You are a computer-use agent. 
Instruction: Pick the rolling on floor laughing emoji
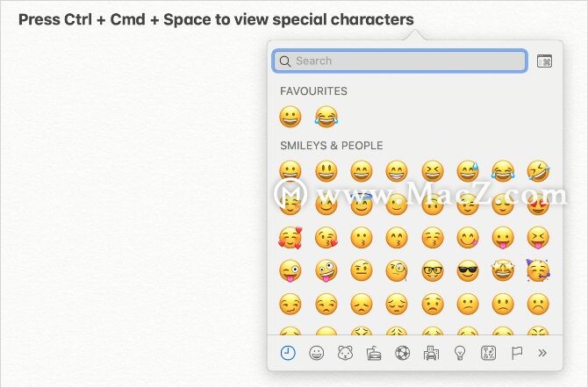point(539,170)
